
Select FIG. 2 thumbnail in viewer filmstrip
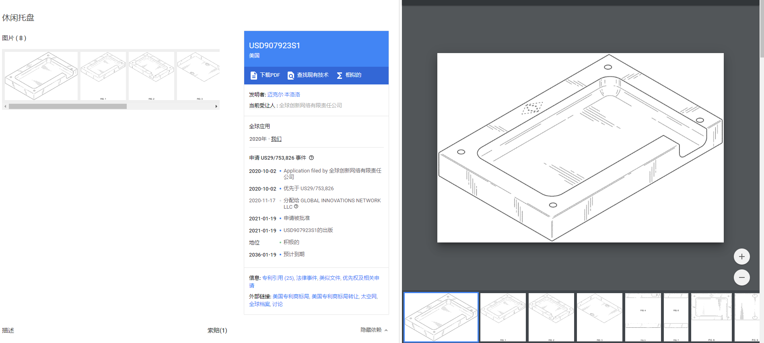point(551,317)
